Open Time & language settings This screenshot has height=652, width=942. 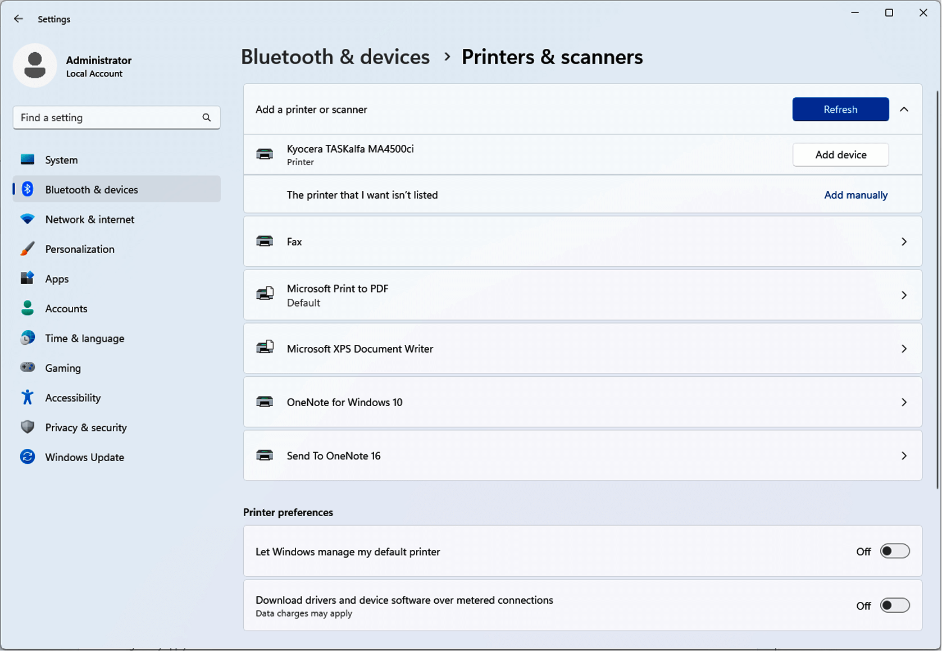[117, 338]
